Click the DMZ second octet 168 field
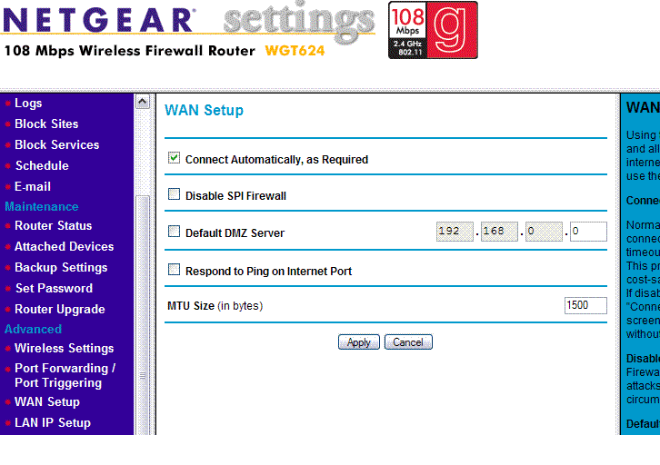Viewport: 660px width, 465px height. tap(499, 232)
